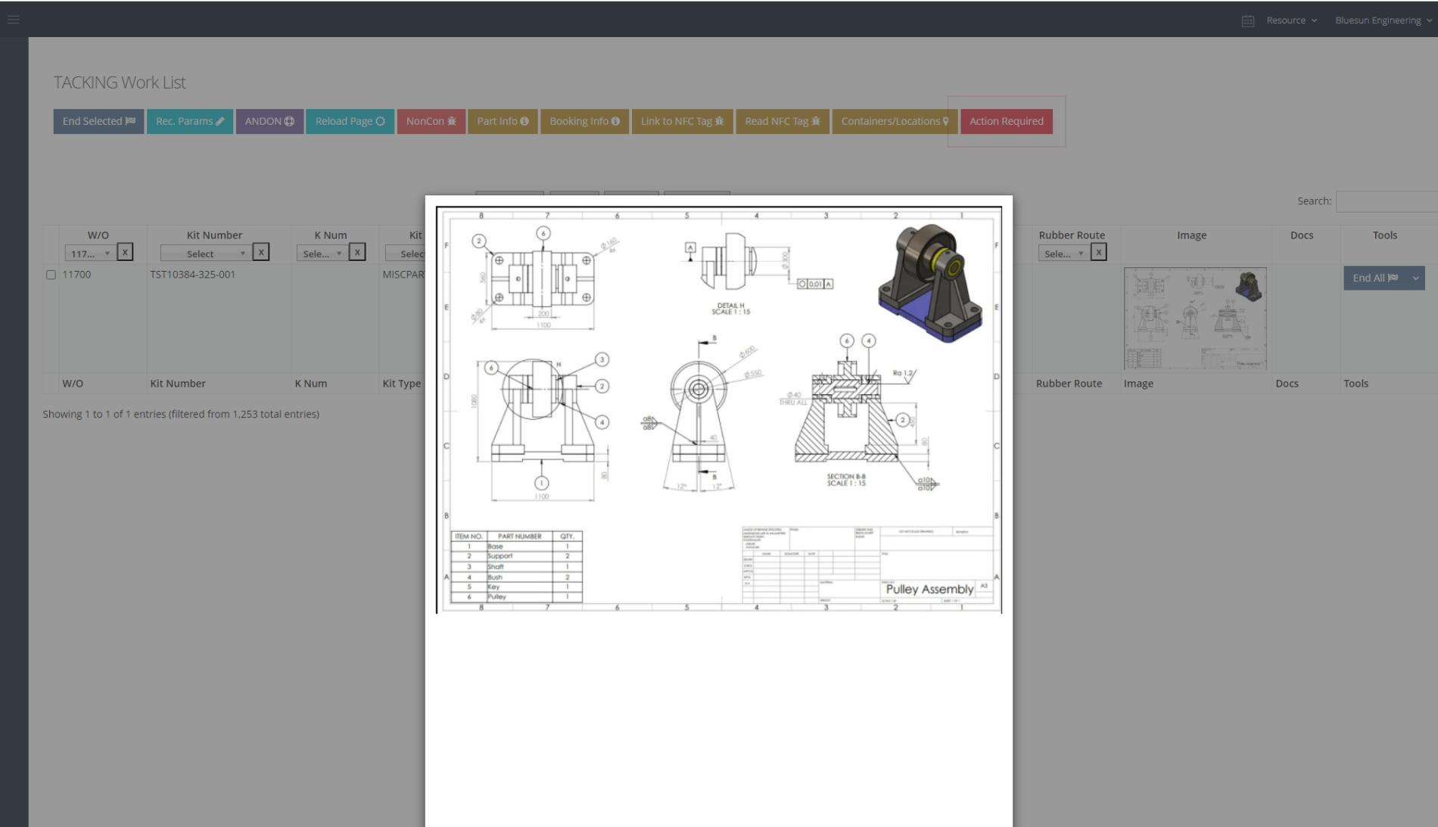Click the End Selected flag button

tap(98, 121)
